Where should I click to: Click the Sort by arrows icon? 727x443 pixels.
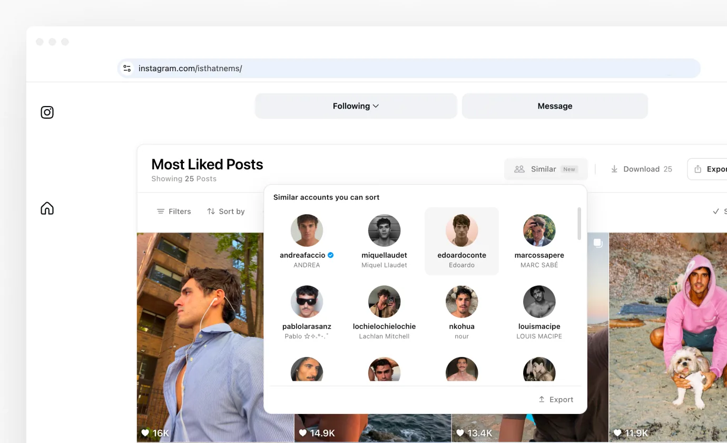211,211
